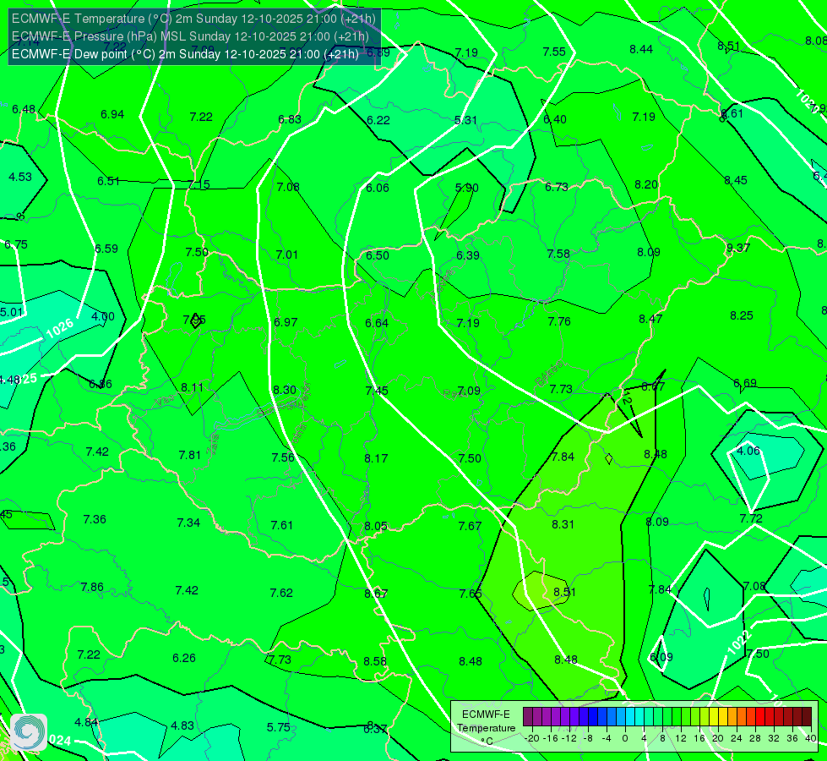Click the 6.97 temperature value
Image resolution: width=827 pixels, height=761 pixels.
point(286,322)
